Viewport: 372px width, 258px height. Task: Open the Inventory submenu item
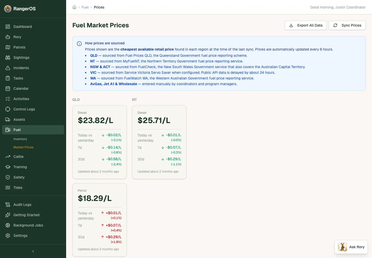[20, 139]
